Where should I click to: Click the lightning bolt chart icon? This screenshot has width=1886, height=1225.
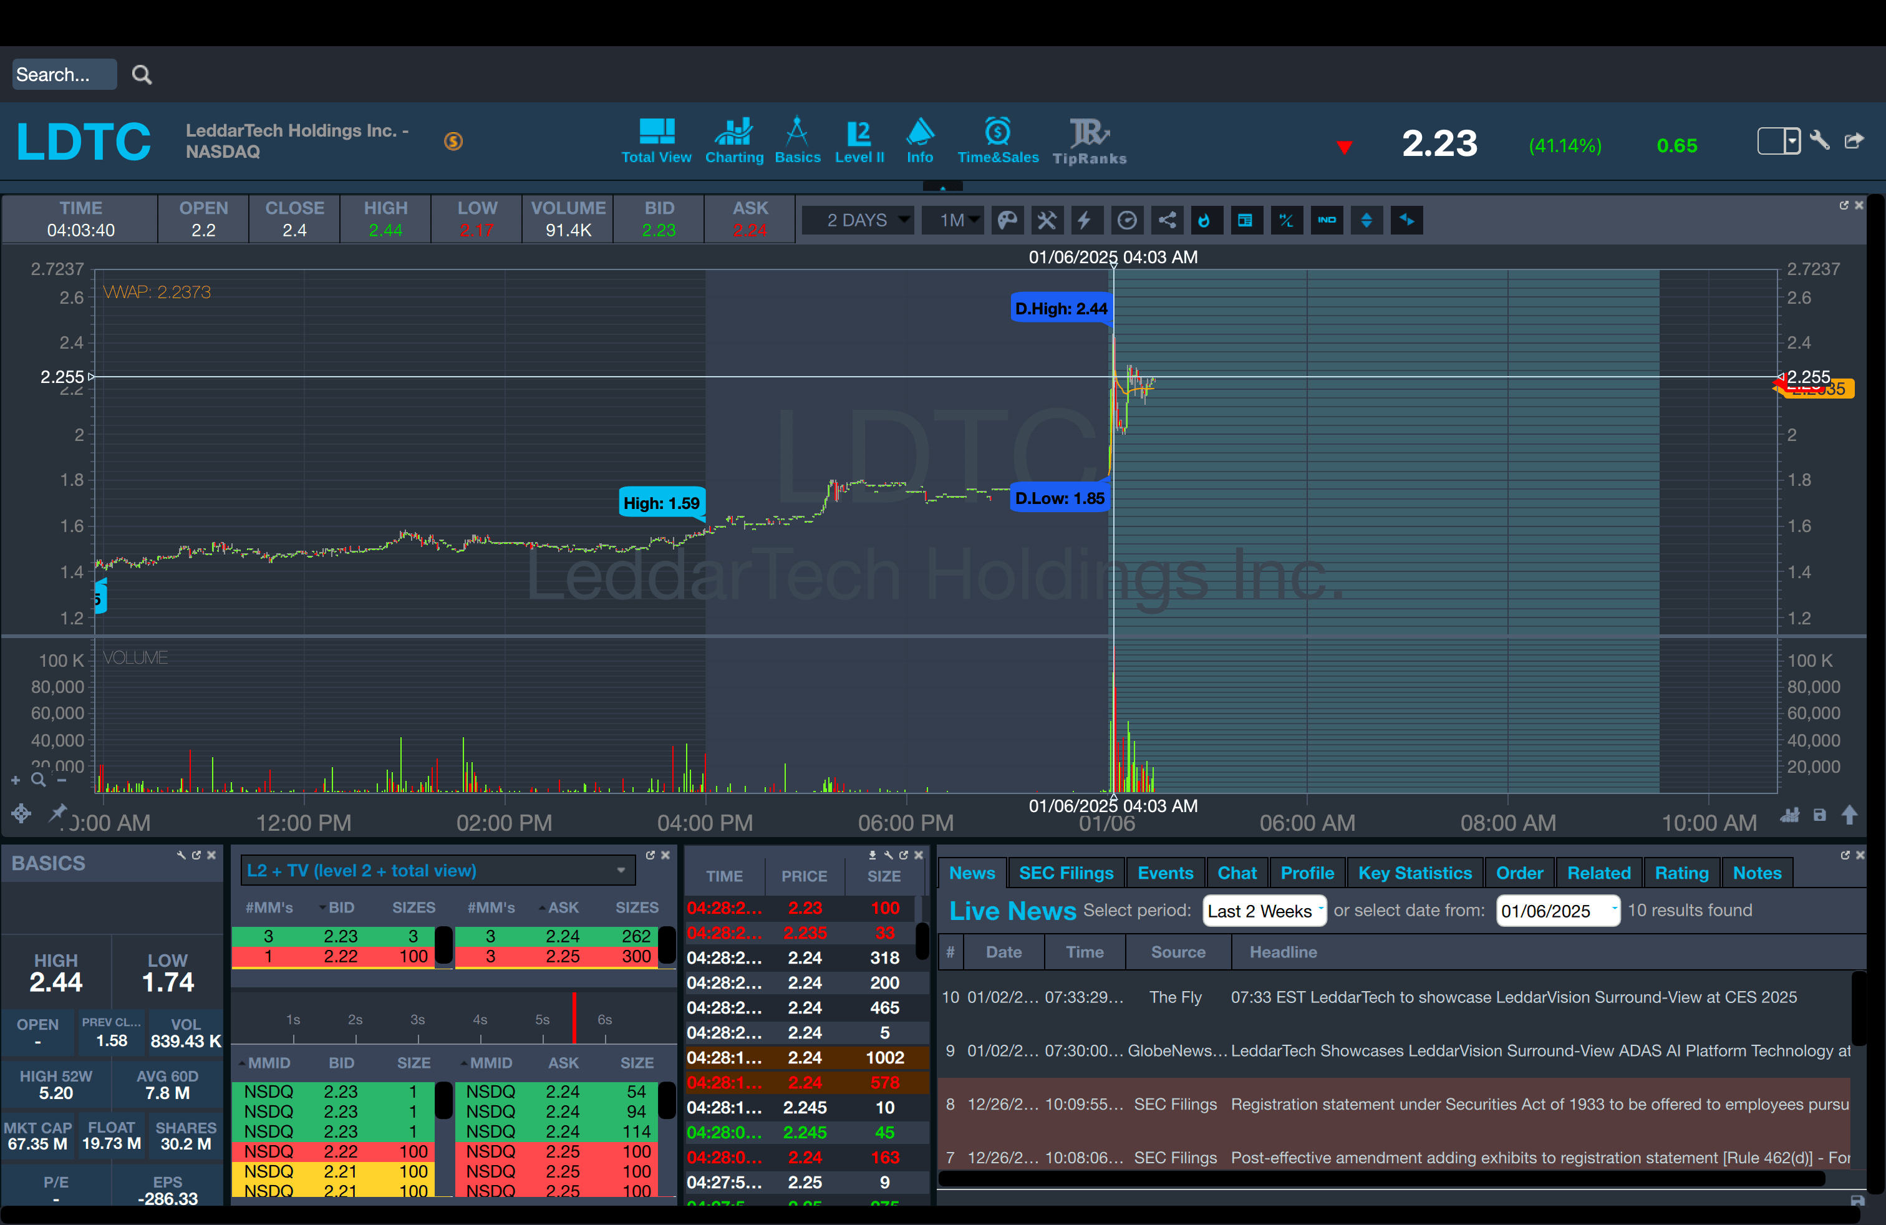tap(1083, 220)
